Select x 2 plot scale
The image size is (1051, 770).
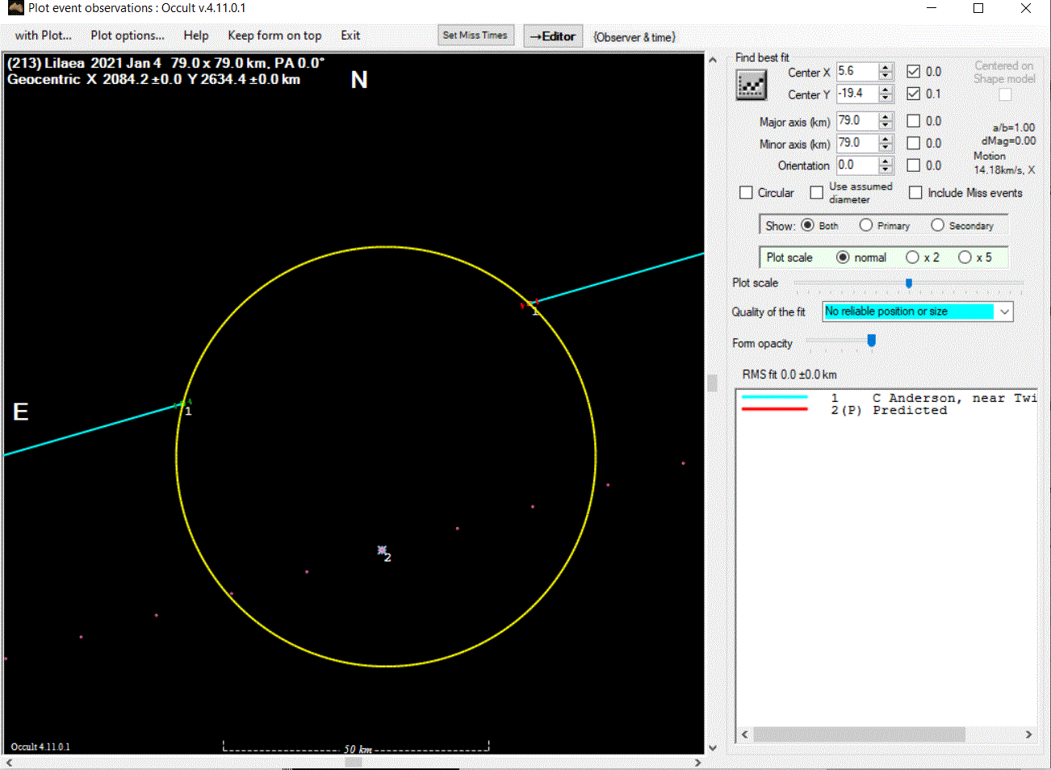pos(912,257)
